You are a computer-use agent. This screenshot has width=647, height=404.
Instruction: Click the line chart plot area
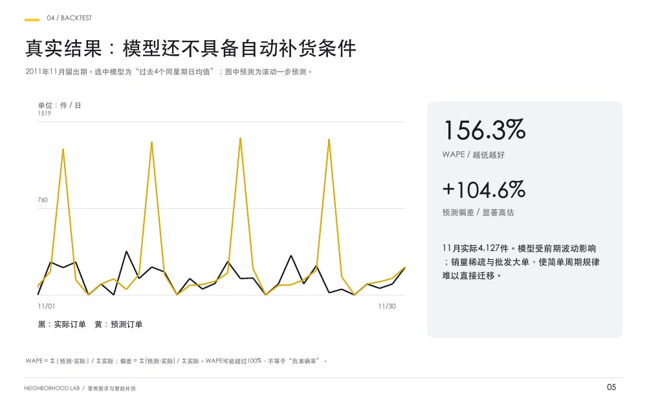221,208
